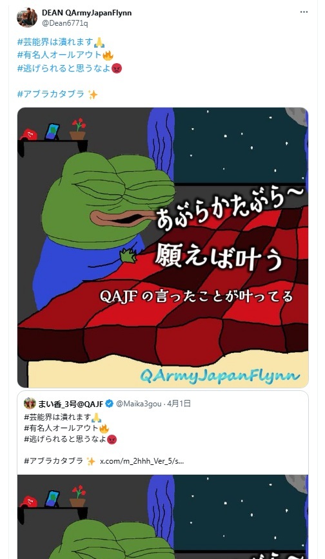This screenshot has width=325, height=559.
Task: Open the #アブラカタブラ hashtag in main tweet
Action: [x=51, y=94]
